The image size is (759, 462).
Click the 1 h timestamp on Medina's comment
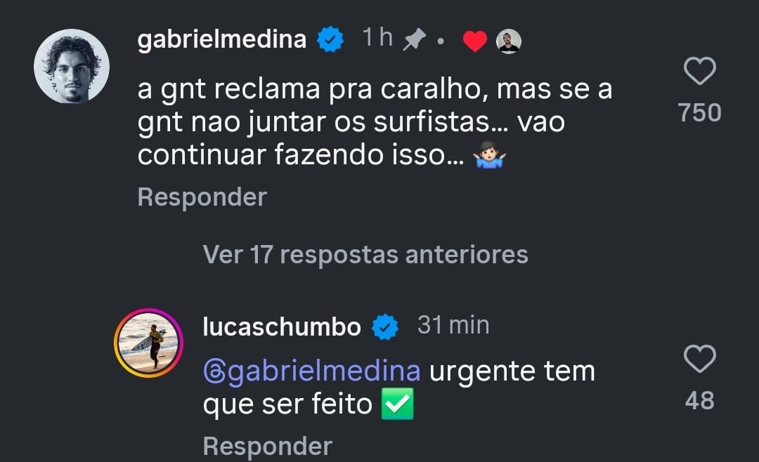point(376,37)
